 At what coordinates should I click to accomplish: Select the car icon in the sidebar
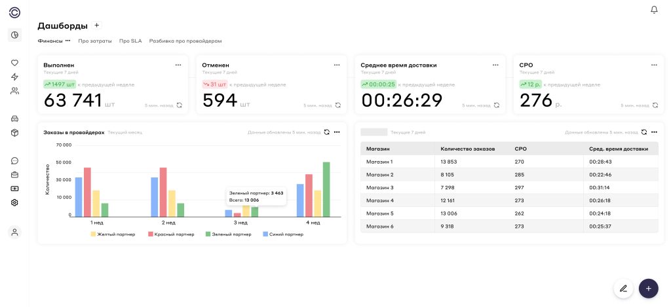(x=14, y=118)
